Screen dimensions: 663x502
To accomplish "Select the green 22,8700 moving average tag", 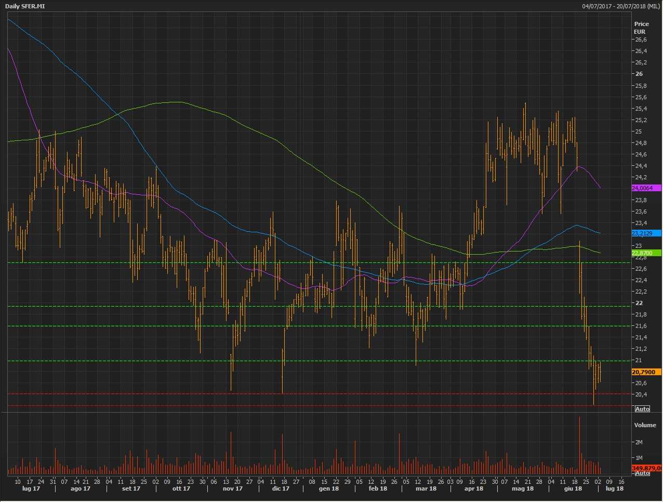I will click(x=646, y=253).
